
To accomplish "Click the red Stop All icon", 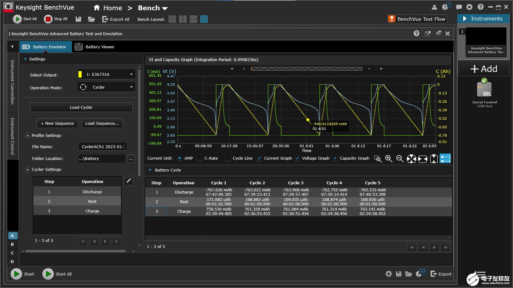I will point(48,19).
